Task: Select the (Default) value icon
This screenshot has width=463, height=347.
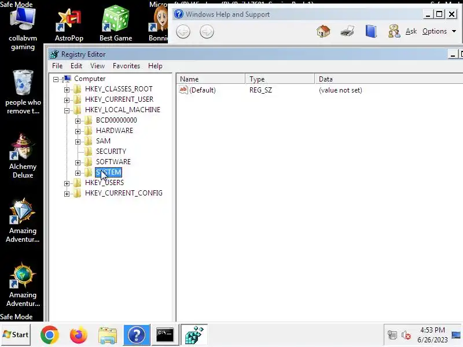Action: (x=183, y=90)
